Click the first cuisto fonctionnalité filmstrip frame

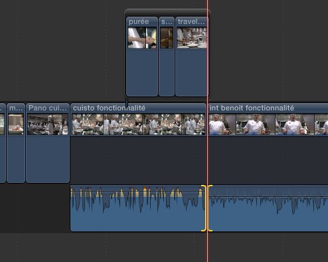point(88,124)
